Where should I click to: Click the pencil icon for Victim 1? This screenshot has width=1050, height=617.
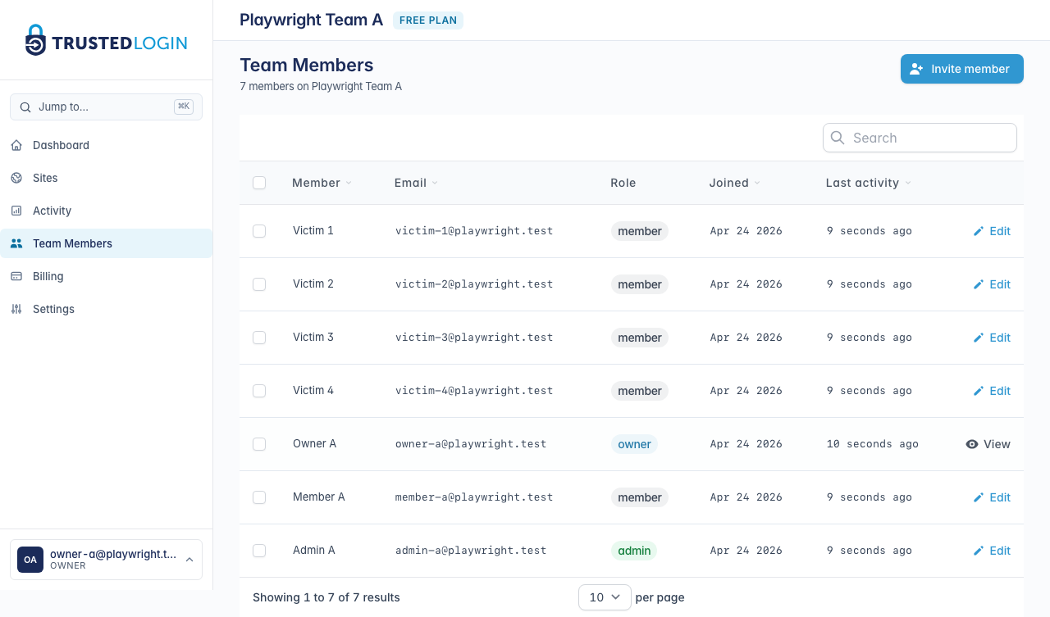(x=978, y=231)
